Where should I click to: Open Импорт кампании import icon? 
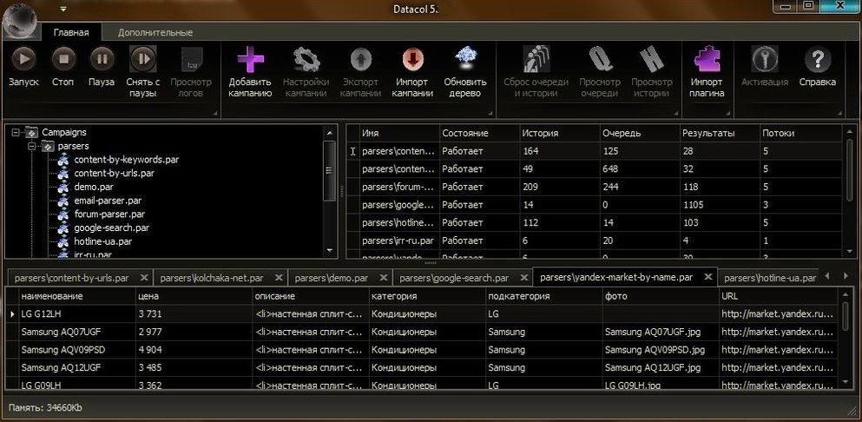(x=412, y=59)
